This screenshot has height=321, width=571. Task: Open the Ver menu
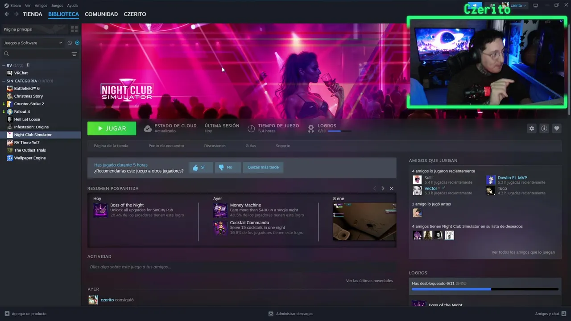tap(28, 5)
